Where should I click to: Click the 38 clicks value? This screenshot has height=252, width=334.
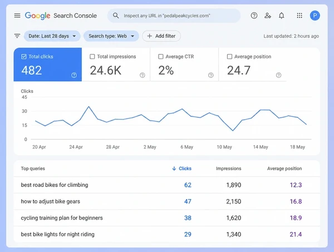tap(188, 218)
